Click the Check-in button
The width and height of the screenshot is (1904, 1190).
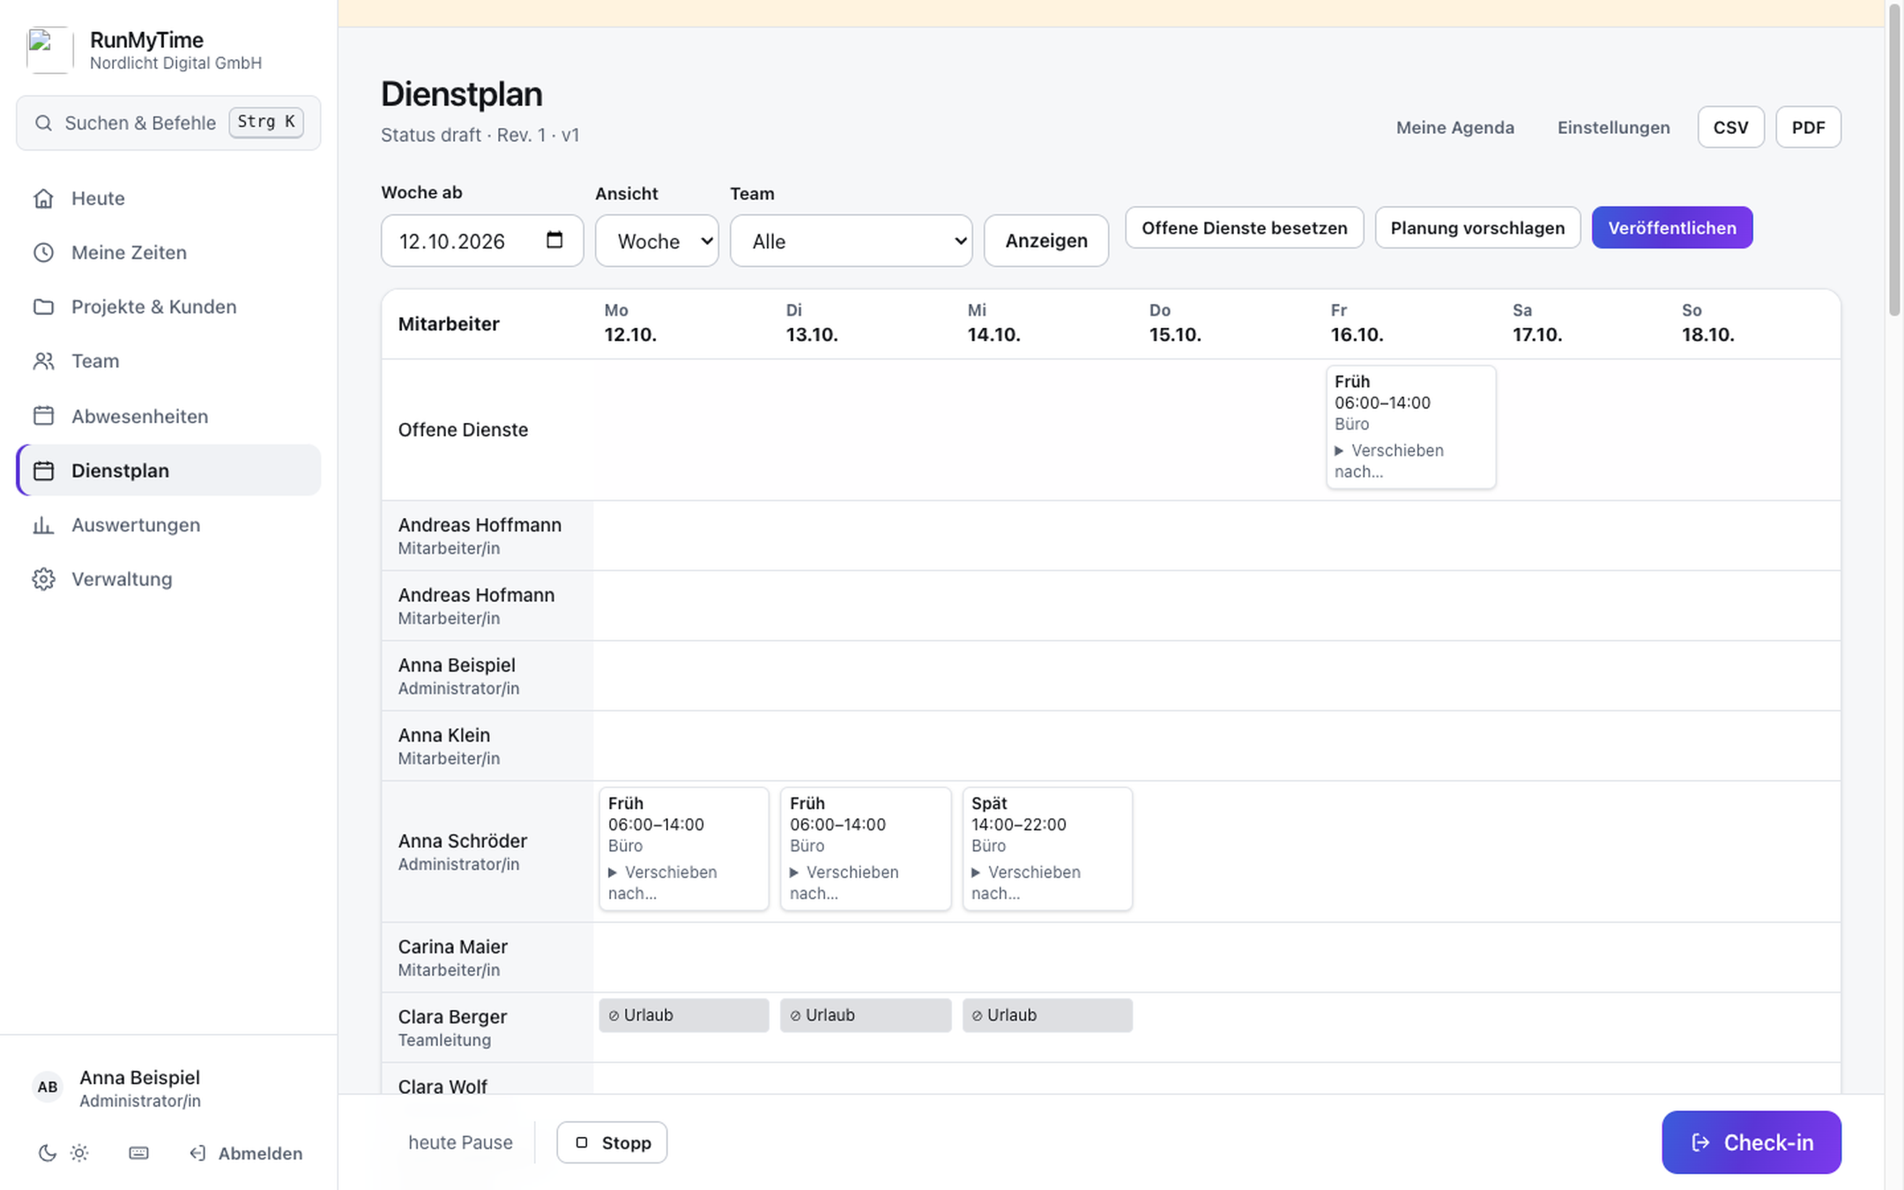pyautogui.click(x=1751, y=1142)
